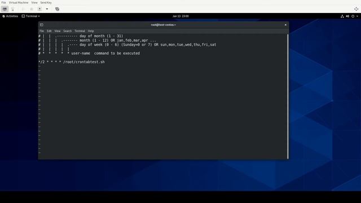Image resolution: width=361 pixels, height=203 pixels.
Task: Click 'user-name command to be executed' text
Action: click(105, 53)
